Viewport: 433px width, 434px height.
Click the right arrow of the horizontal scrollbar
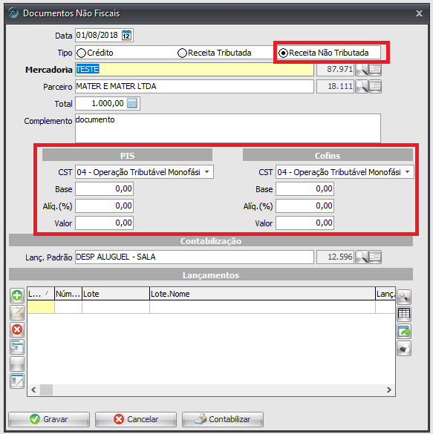coord(389,390)
